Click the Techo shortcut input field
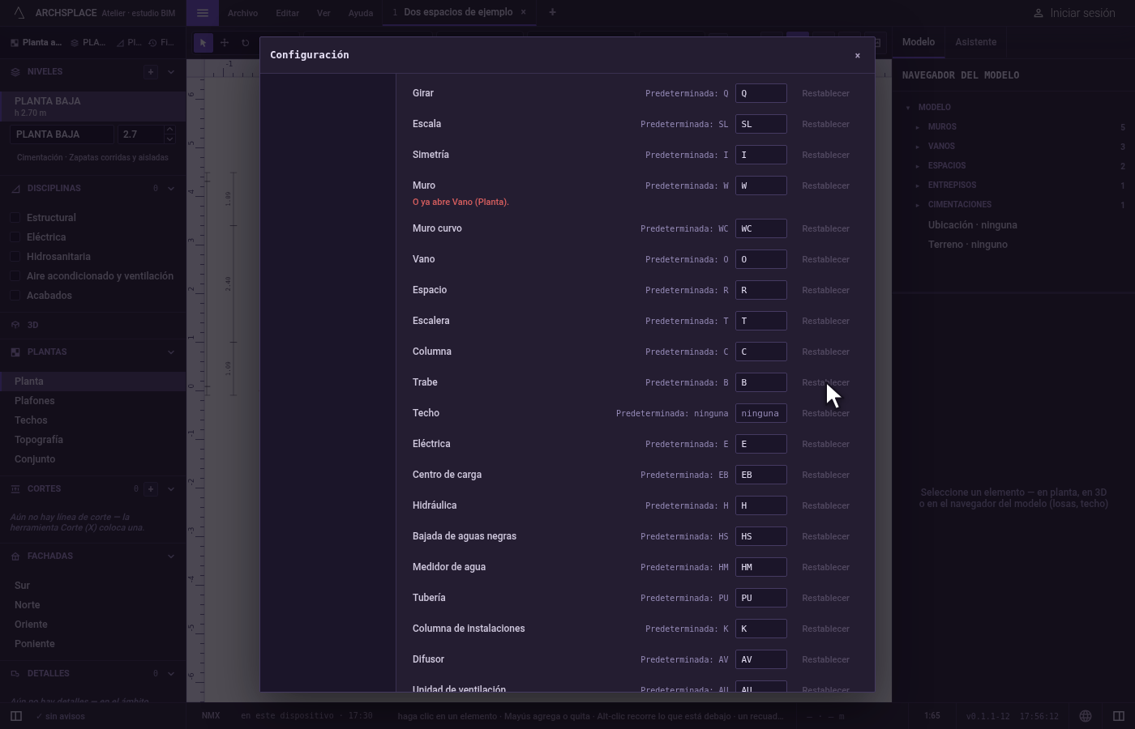The width and height of the screenshot is (1135, 729). (x=761, y=414)
